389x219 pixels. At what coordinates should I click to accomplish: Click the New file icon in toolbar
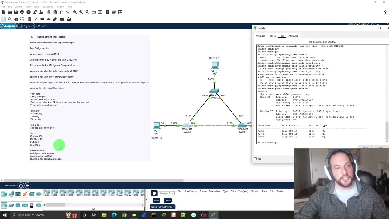(3, 12)
